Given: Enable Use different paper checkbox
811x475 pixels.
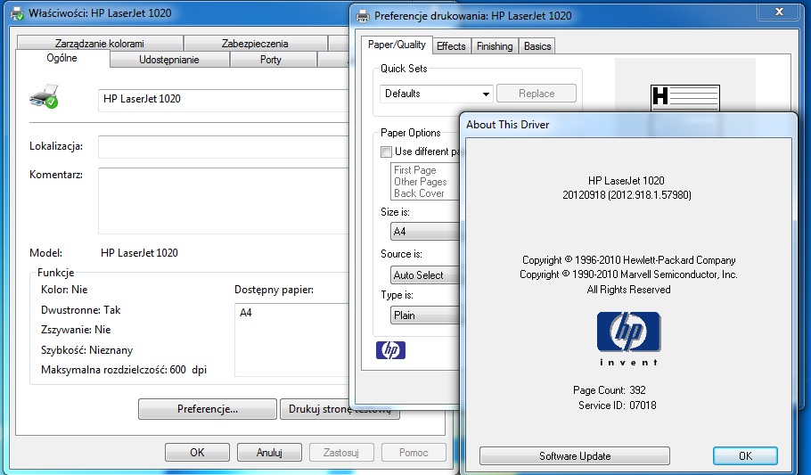Looking at the screenshot, I should [386, 152].
